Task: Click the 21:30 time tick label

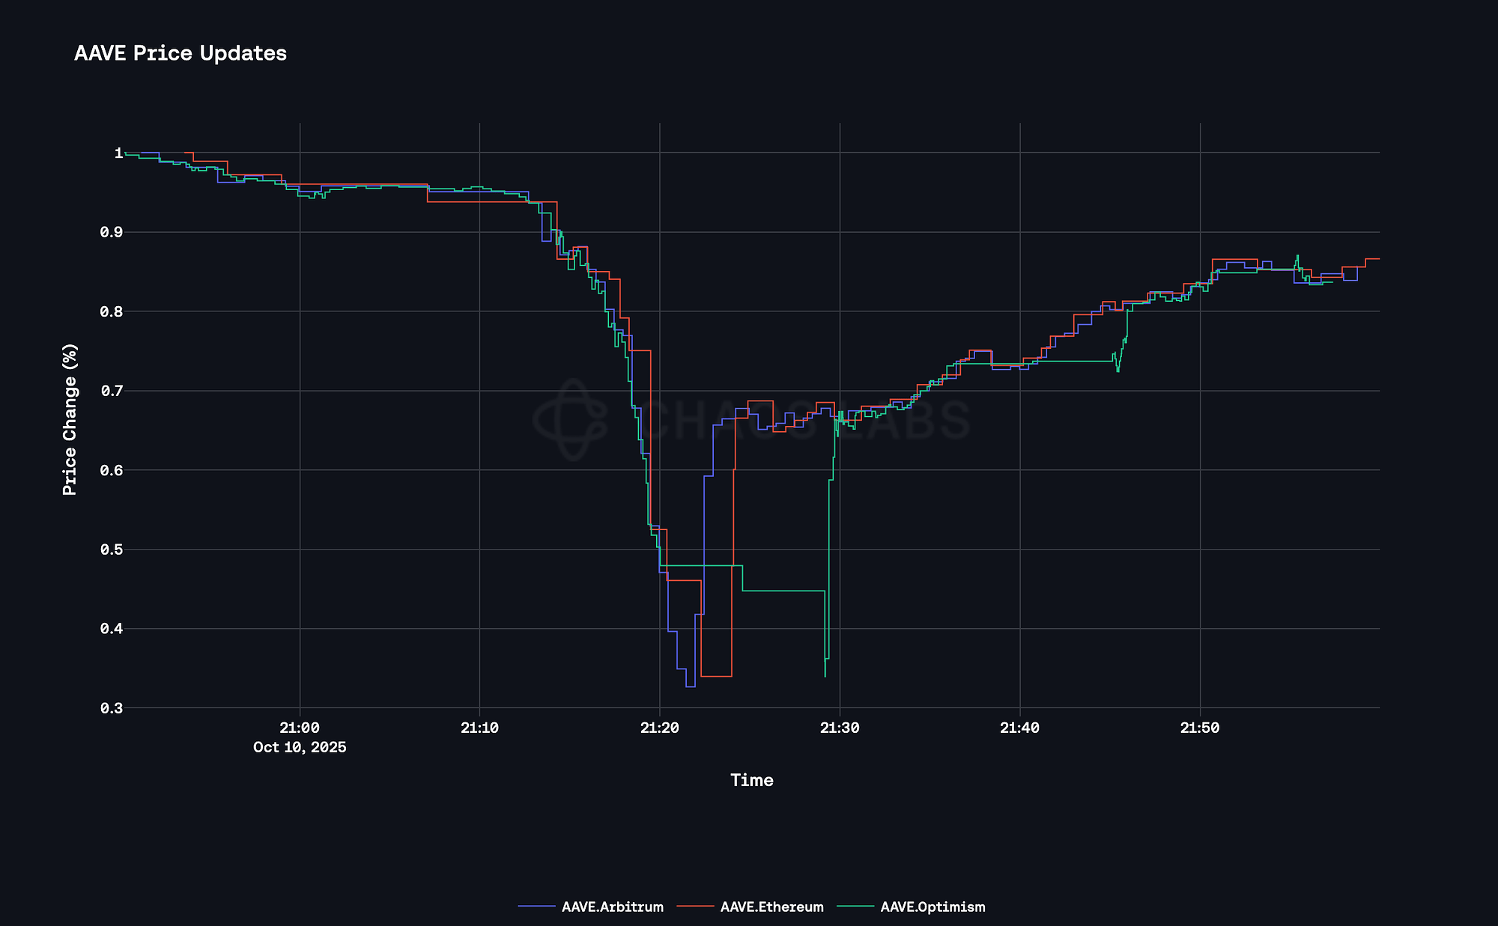Action: point(839,727)
